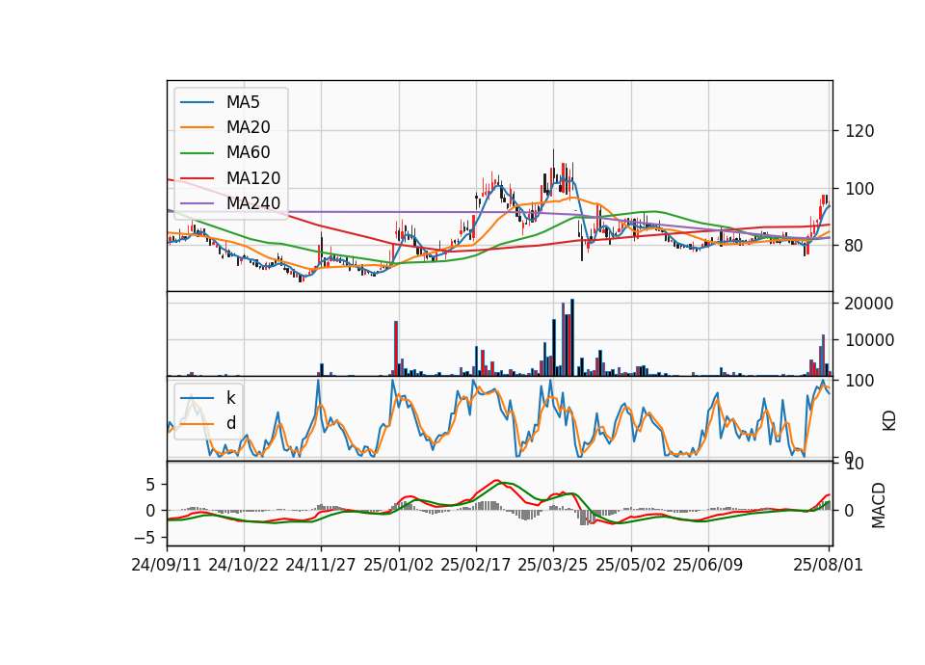This screenshot has width=925, height=665.
Task: Click the MA240 legend label
Action: pos(253,203)
